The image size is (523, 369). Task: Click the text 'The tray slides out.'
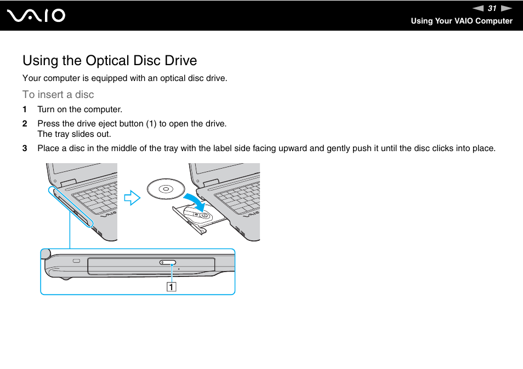coord(74,134)
